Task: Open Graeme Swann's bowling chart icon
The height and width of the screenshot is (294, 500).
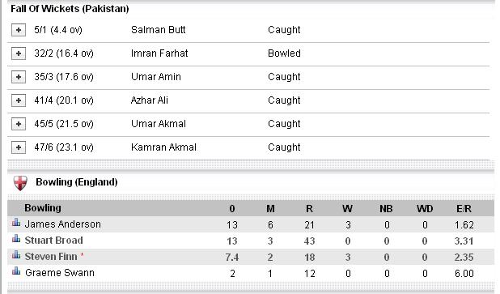Action: tap(16, 271)
